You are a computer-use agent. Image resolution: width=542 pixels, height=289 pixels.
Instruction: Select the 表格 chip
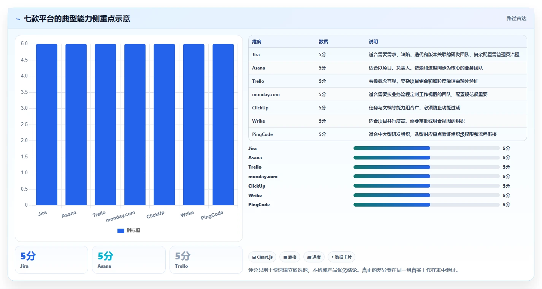290,257
